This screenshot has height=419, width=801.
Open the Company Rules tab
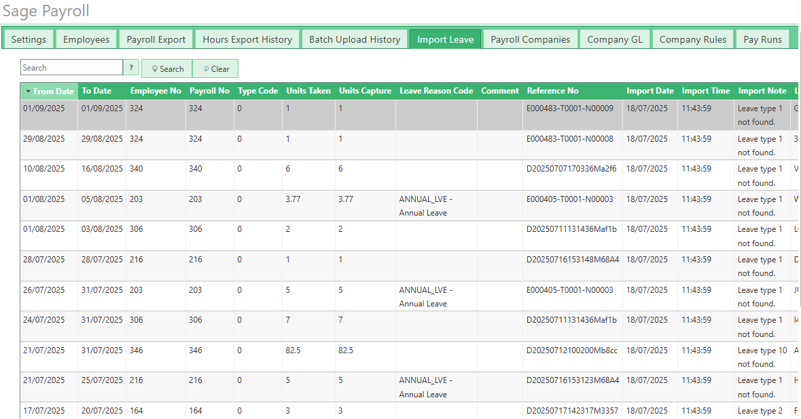(693, 39)
